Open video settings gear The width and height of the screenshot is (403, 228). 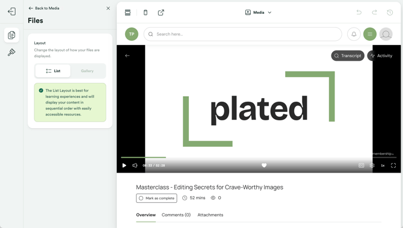[x=372, y=165]
